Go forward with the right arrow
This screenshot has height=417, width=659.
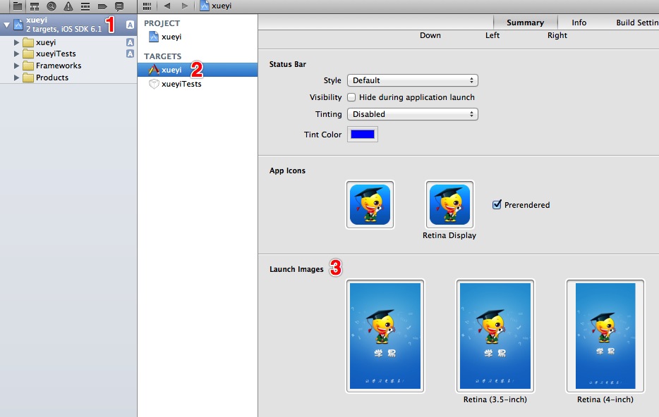coord(184,6)
